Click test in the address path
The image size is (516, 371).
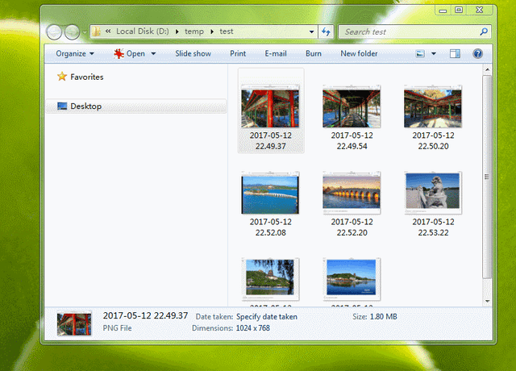point(227,31)
